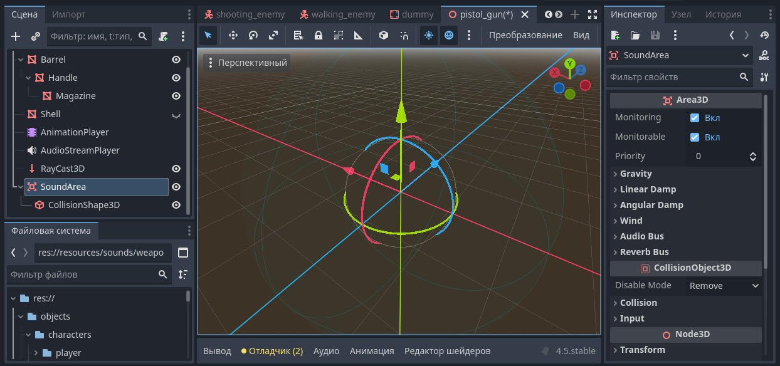
Task: Select the Rotate mode tool
Action: click(x=253, y=35)
